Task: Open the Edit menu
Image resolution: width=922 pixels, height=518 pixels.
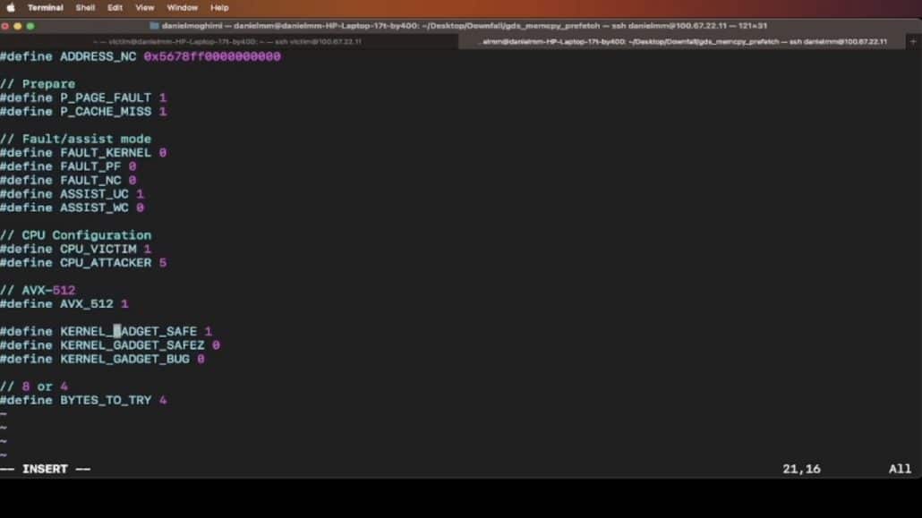Action: coord(115,8)
